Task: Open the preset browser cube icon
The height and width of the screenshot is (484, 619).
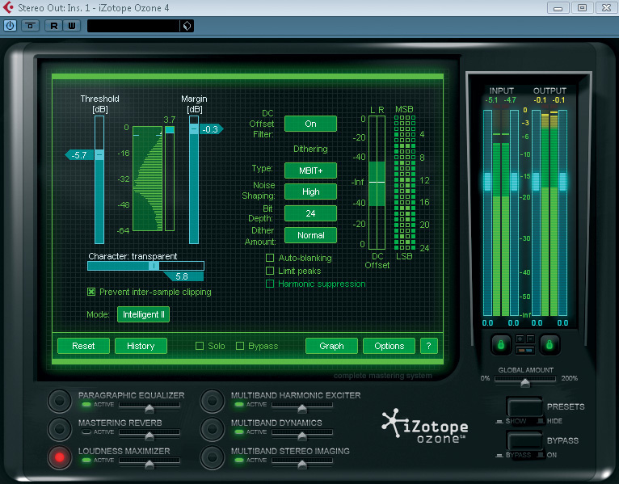Action: (x=187, y=26)
